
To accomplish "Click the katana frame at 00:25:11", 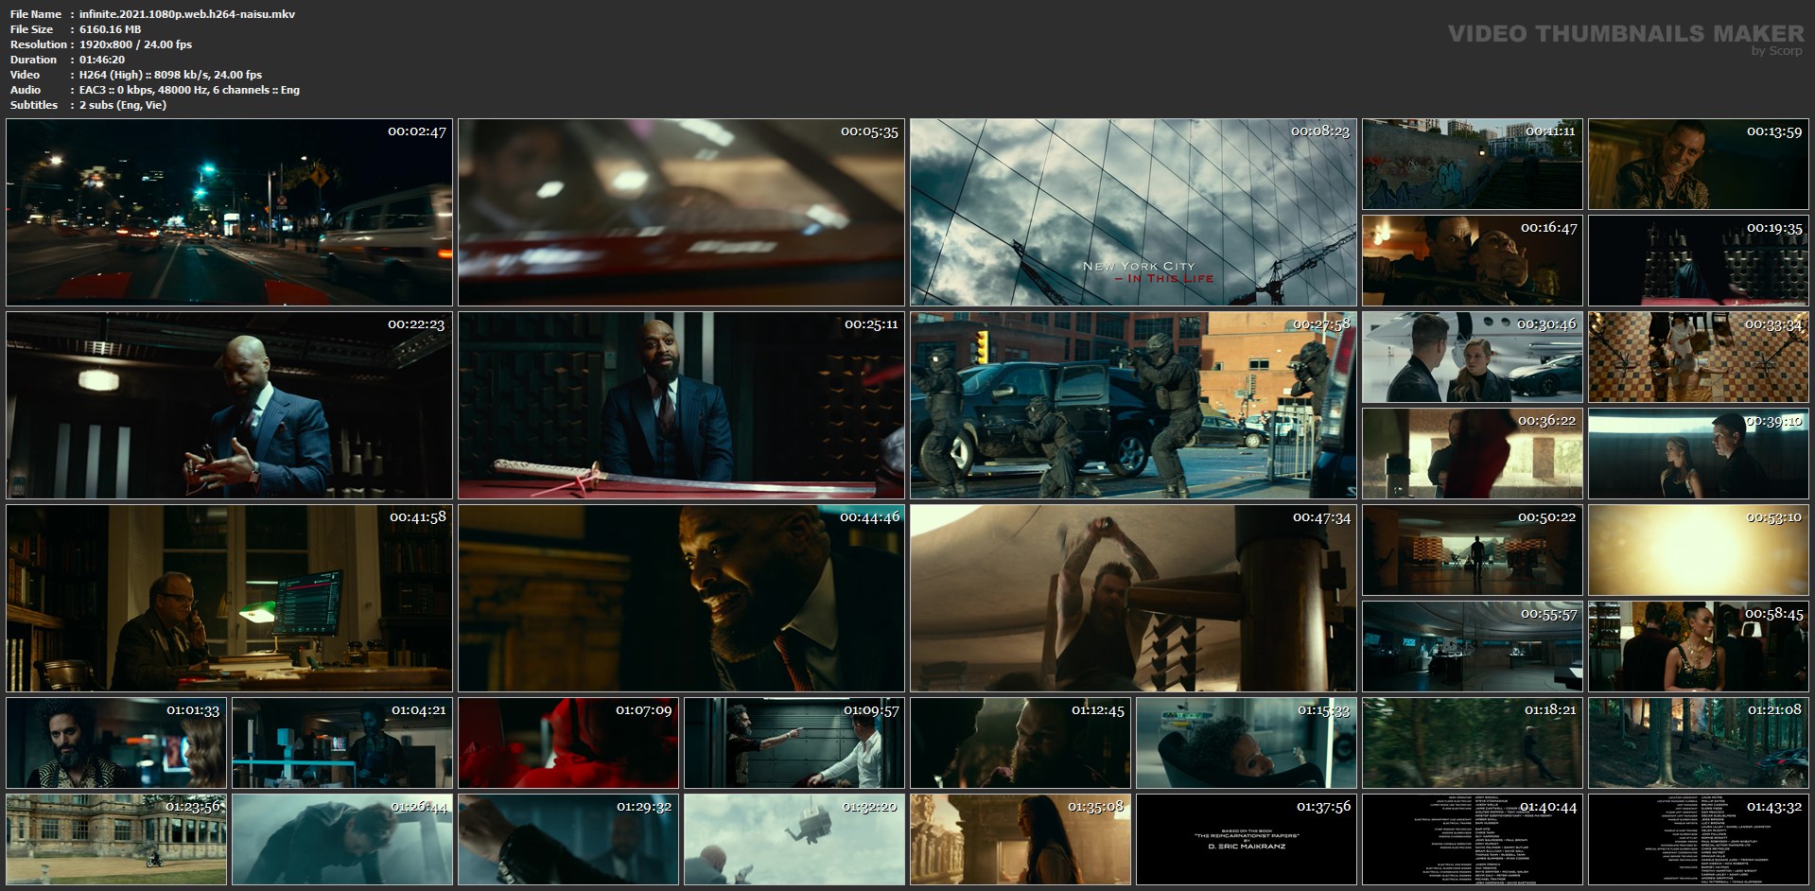I will 682,405.
